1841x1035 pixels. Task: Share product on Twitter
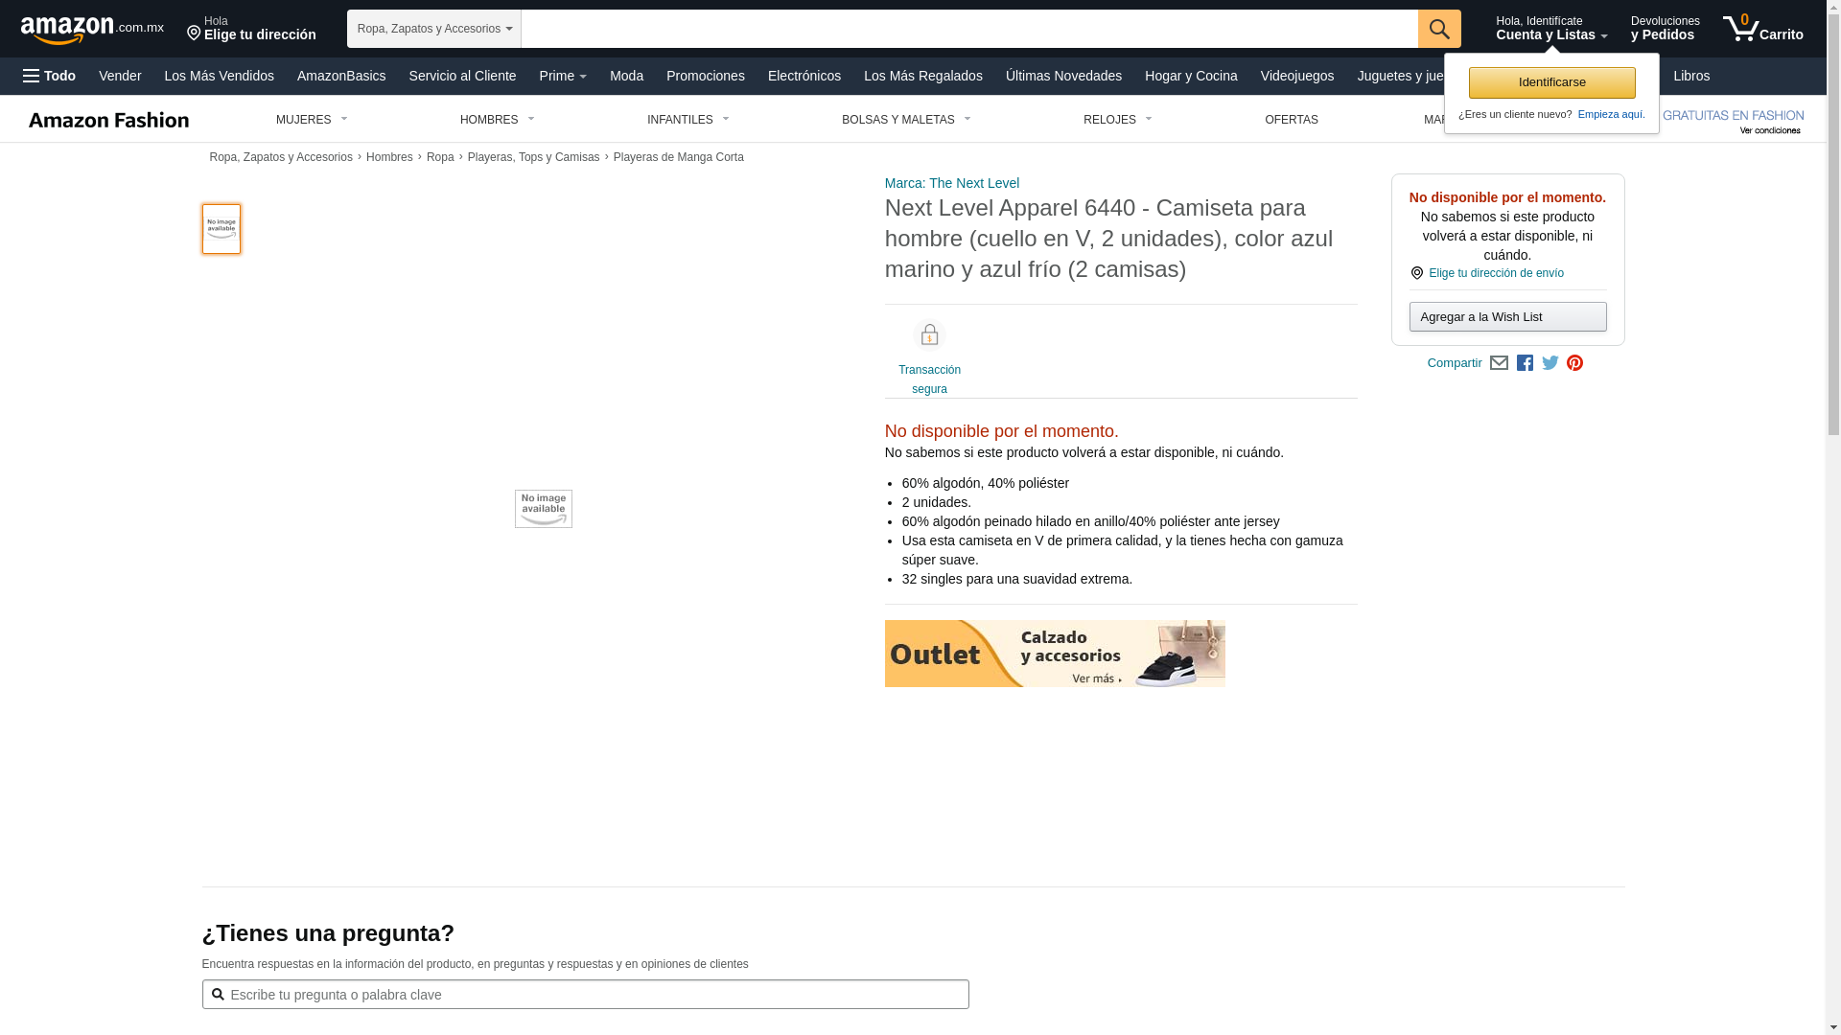(x=1550, y=363)
